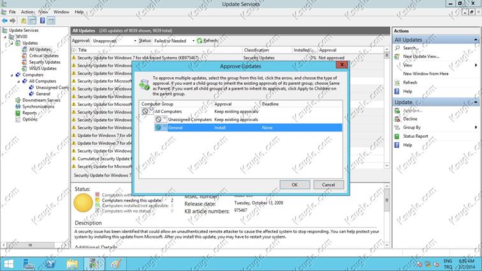The image size is (482, 271).
Task: Toggle the Show/Hide Console Tree toolbar icon
Action: click(32, 21)
